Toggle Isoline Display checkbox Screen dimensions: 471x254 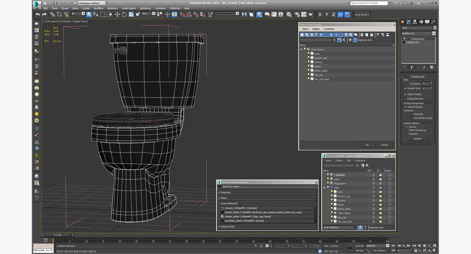pyautogui.click(x=405, y=94)
